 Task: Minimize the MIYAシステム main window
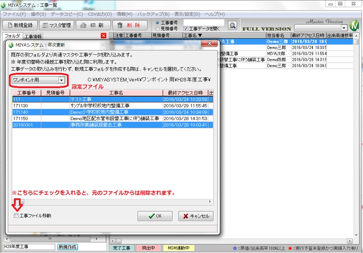[330, 4]
